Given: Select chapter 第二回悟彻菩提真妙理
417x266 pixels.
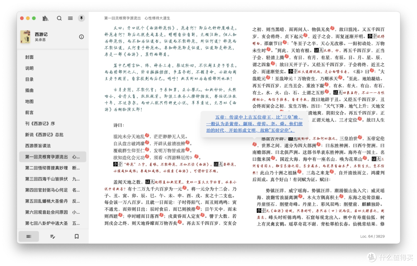Looking at the screenshot, I should tap(46, 168).
